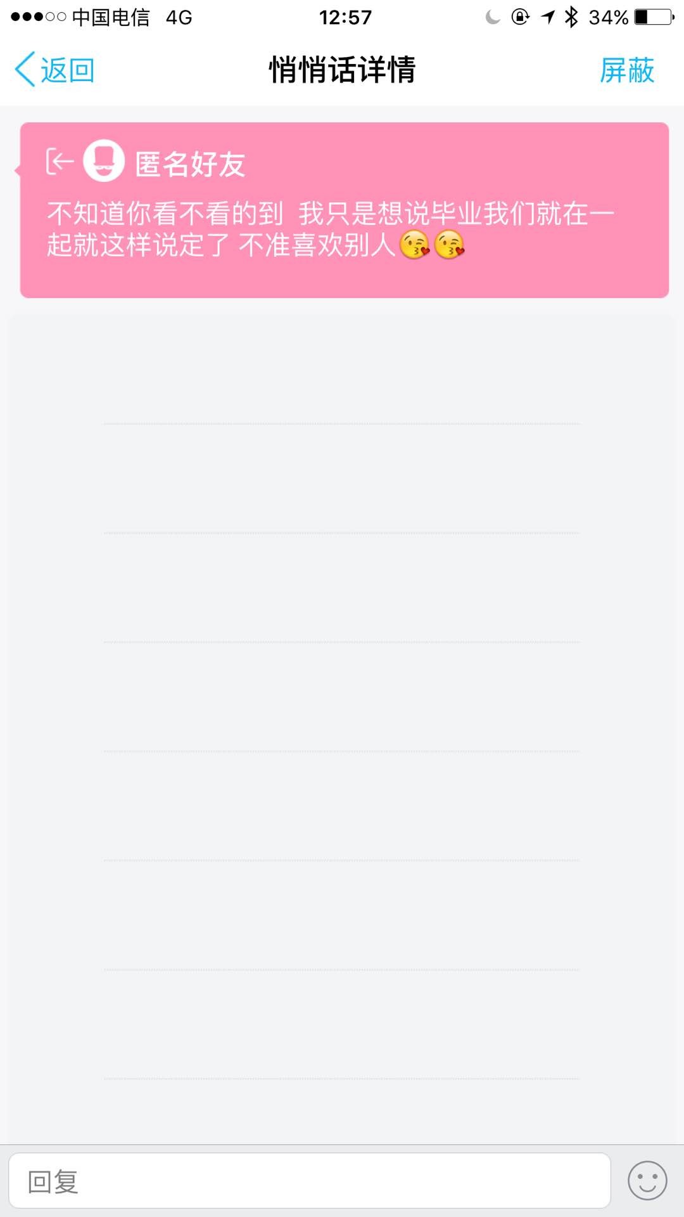Tap the 中国电信 carrier label
The image size is (684, 1217).
(x=111, y=17)
